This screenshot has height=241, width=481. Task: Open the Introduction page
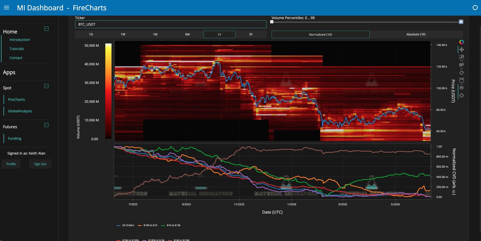tap(20, 40)
